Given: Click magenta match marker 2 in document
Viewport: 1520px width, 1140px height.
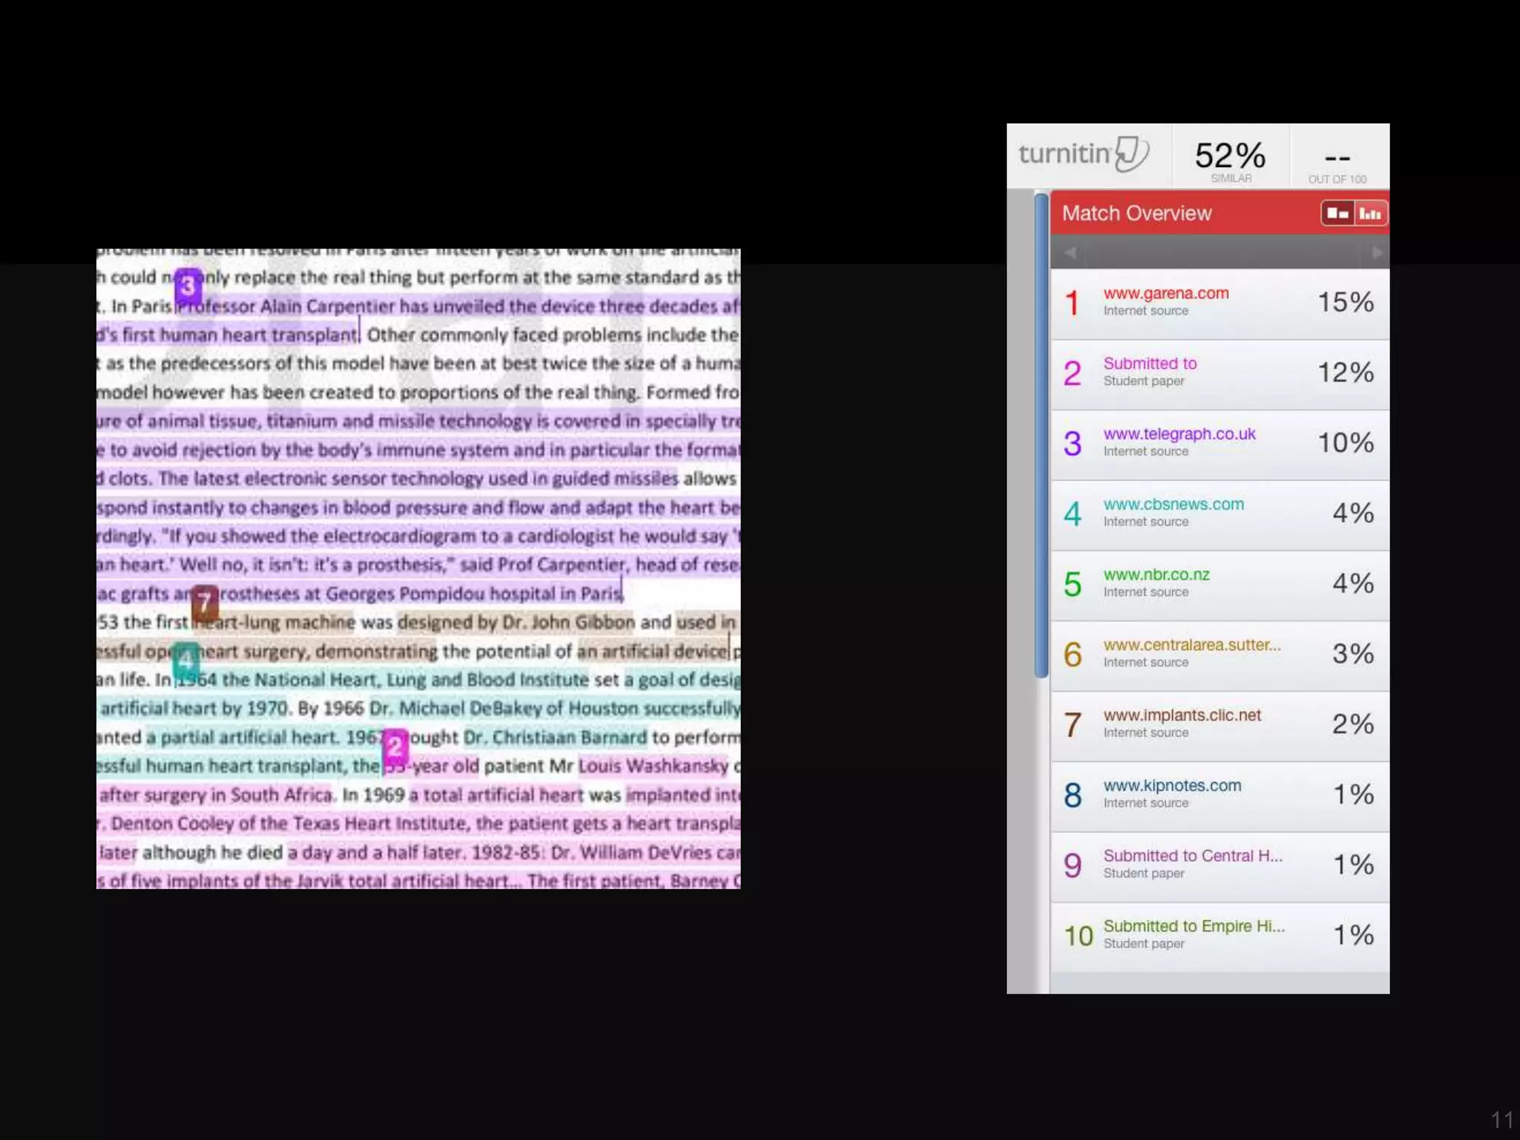Looking at the screenshot, I should [395, 746].
